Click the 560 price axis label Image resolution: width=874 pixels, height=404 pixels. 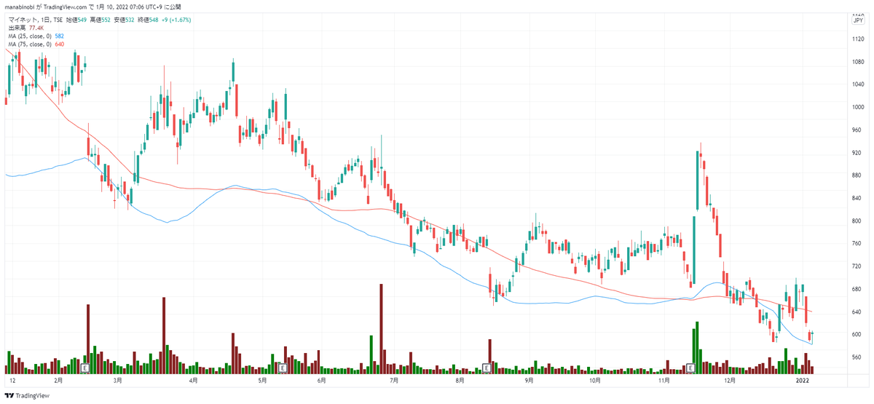pos(858,357)
